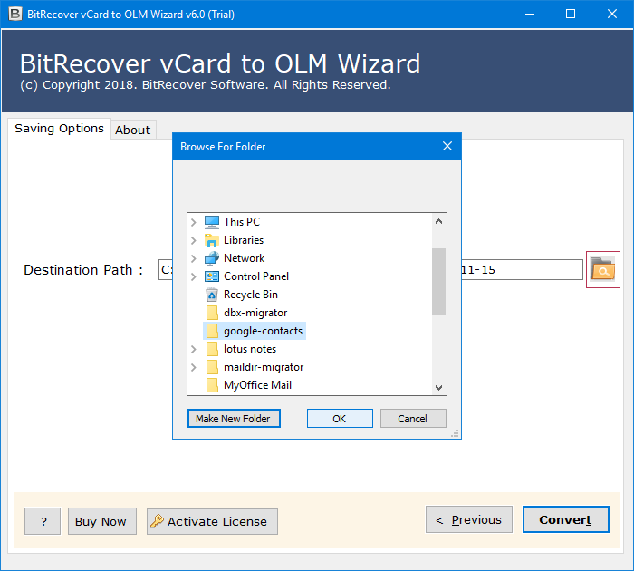The image size is (634, 571).
Task: Confirm folder selection with OK
Action: [x=340, y=419]
